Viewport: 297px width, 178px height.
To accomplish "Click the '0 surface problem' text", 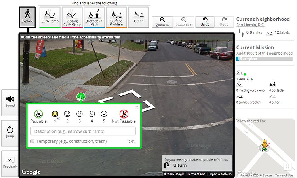I will (249, 102).
